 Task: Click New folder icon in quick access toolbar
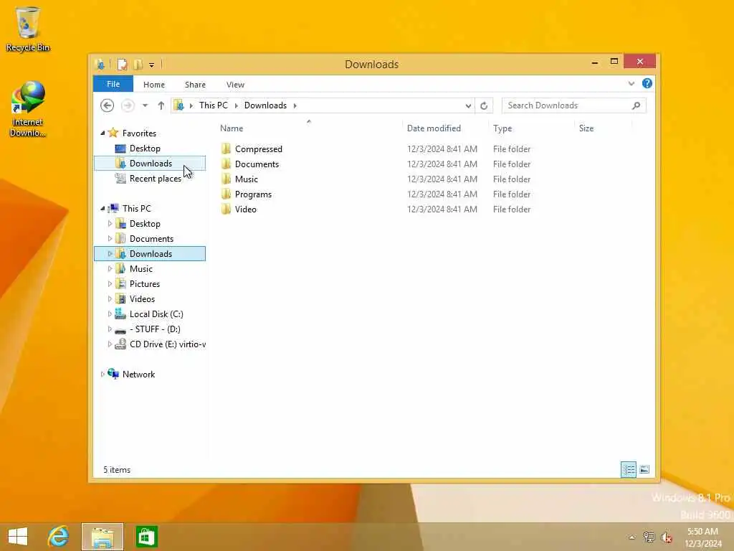coord(138,64)
